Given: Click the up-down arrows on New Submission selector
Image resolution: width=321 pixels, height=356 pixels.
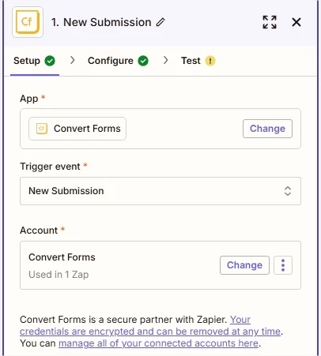Looking at the screenshot, I should click(x=288, y=191).
